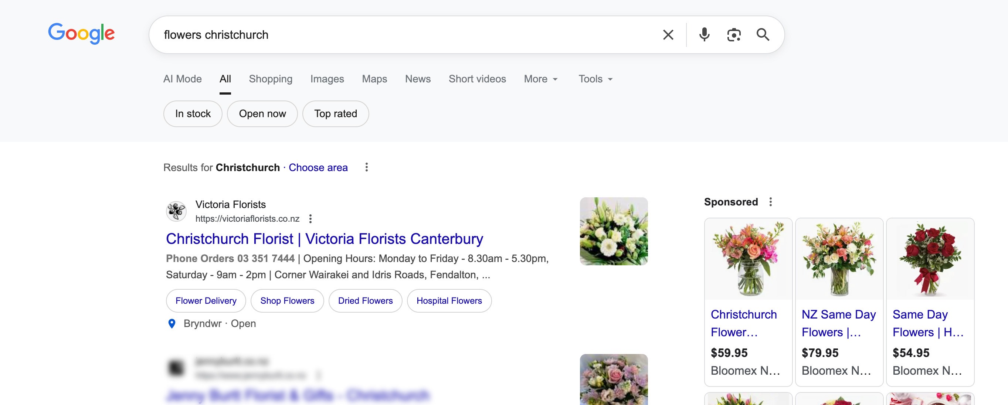Open three-dot menu next to Sponsored

770,202
